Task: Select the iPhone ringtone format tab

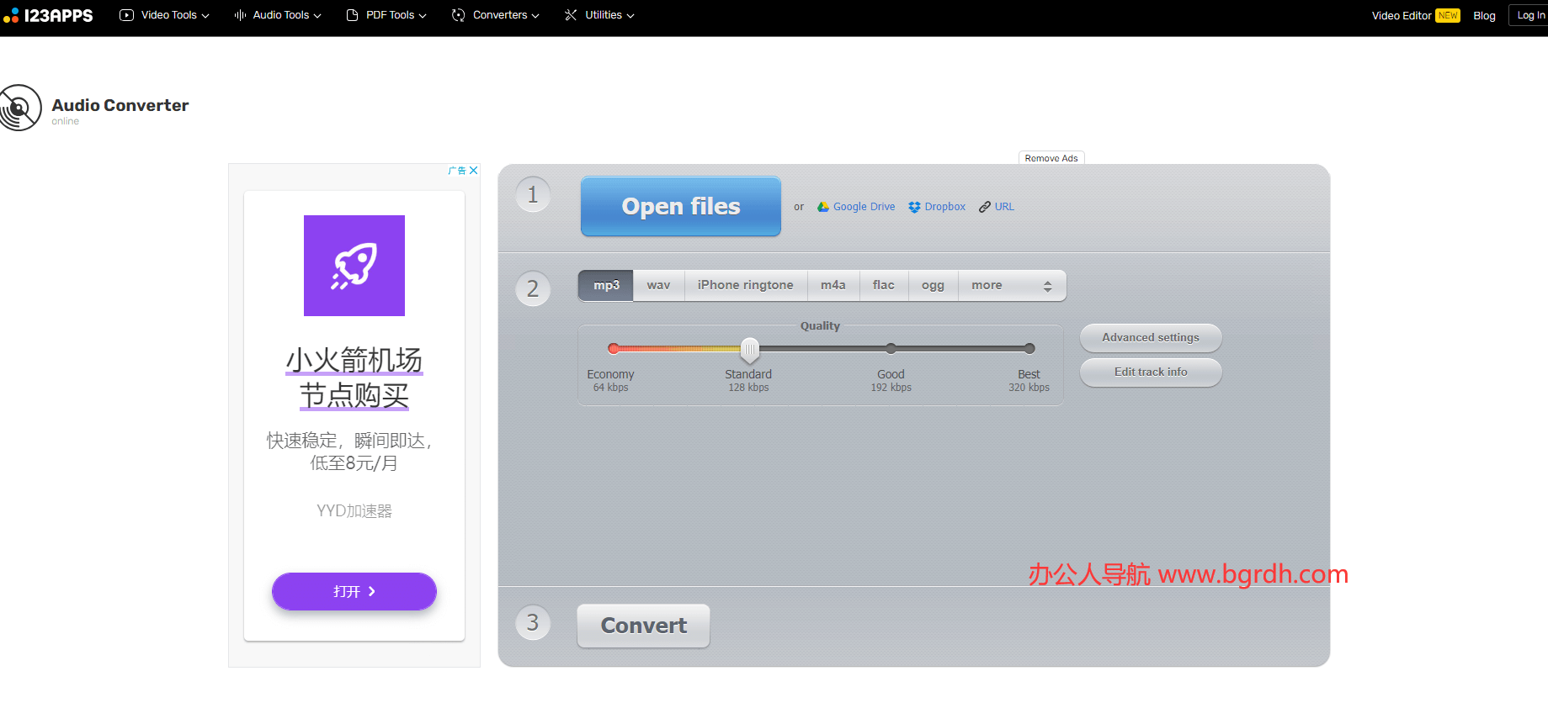Action: [746, 286]
